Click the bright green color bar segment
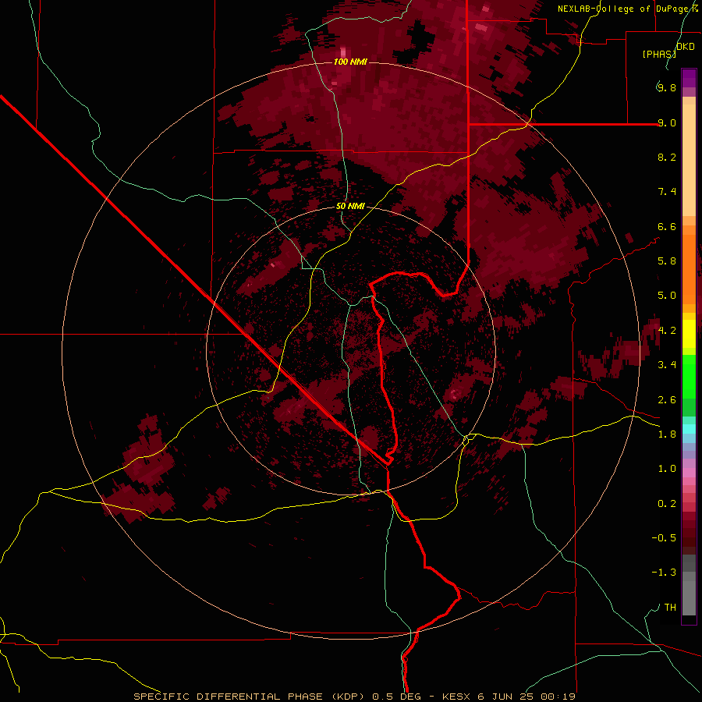This screenshot has height=702, width=702. [x=689, y=376]
